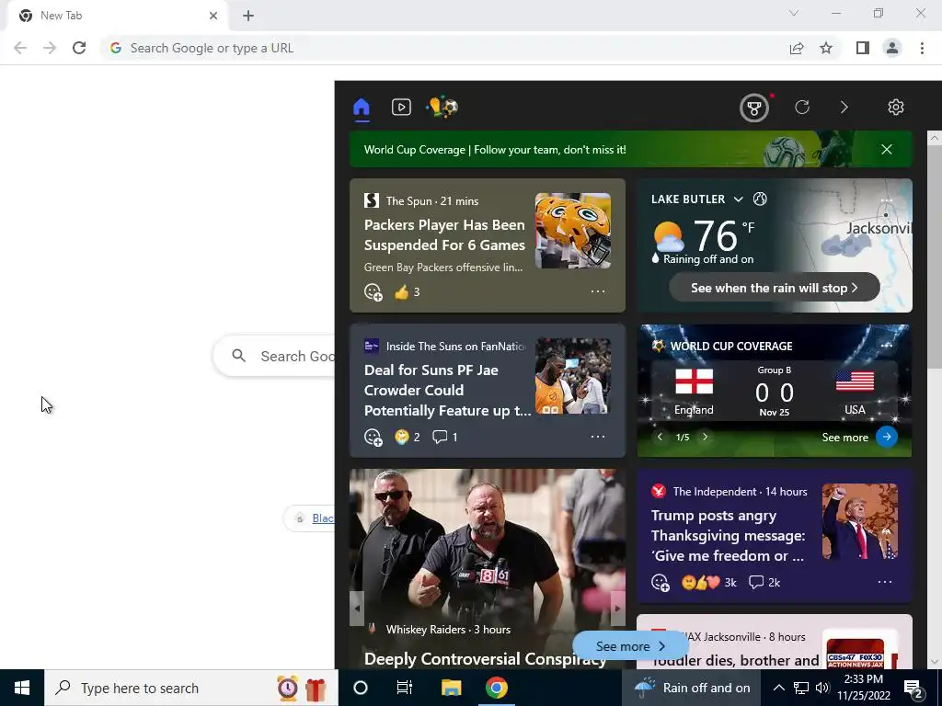Open the rewards trophy icon

click(754, 108)
